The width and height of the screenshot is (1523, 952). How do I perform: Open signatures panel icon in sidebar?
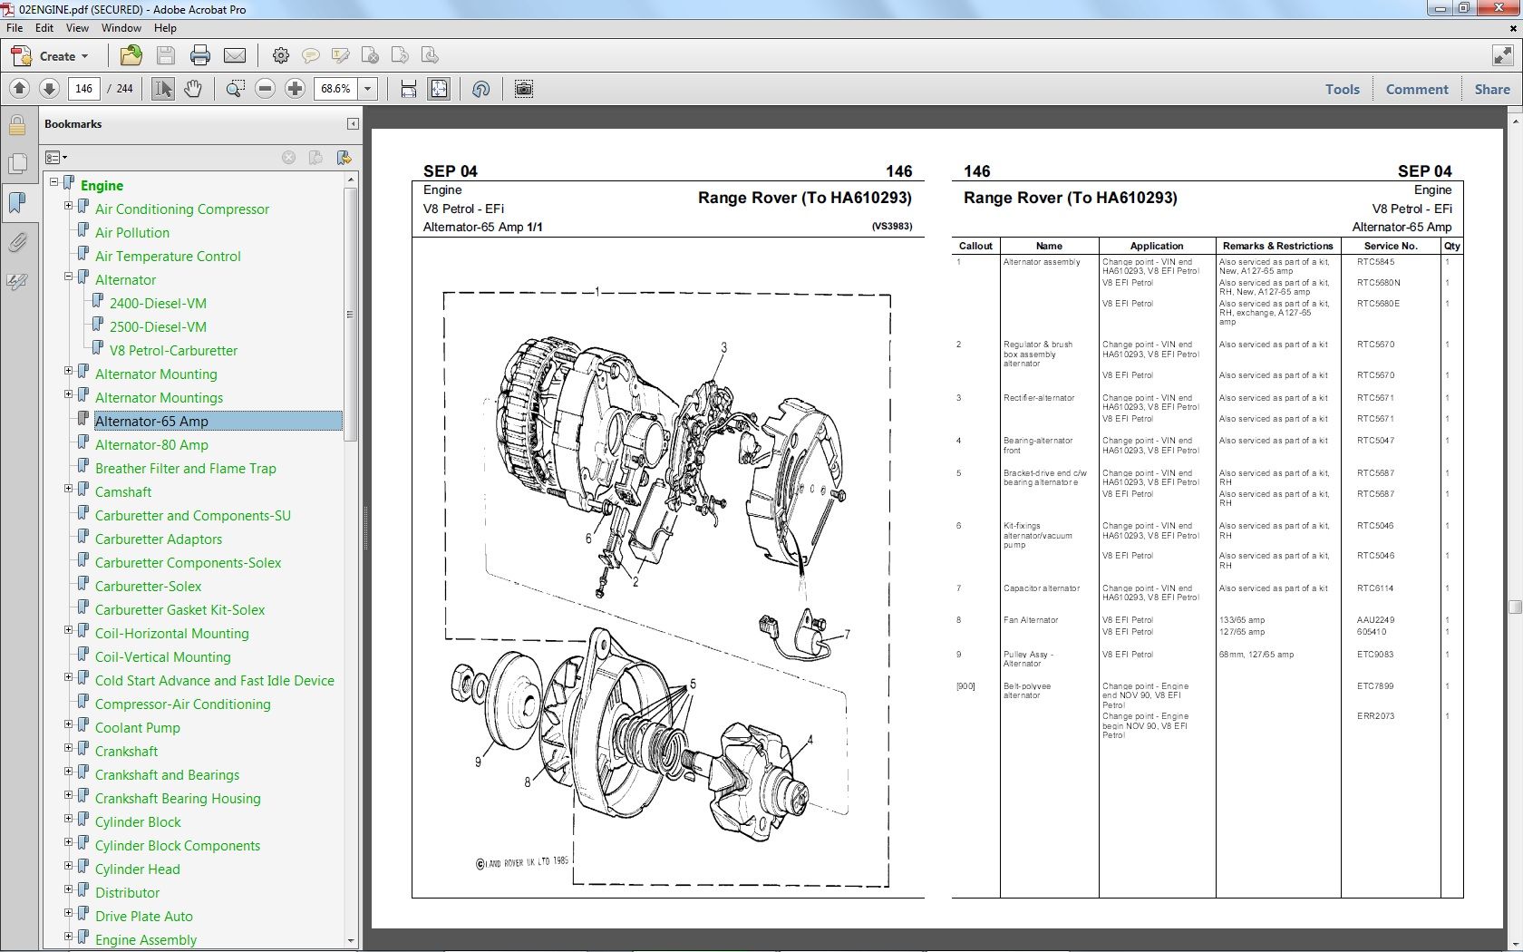pyautogui.click(x=17, y=282)
